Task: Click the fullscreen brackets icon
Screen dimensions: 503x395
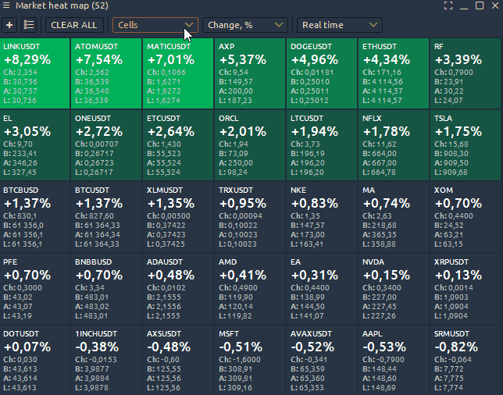Action: pyautogui.click(x=448, y=5)
